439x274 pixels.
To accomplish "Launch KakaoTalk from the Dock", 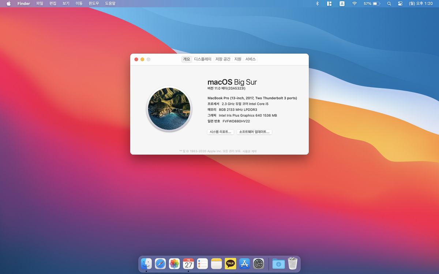I will [x=230, y=263].
